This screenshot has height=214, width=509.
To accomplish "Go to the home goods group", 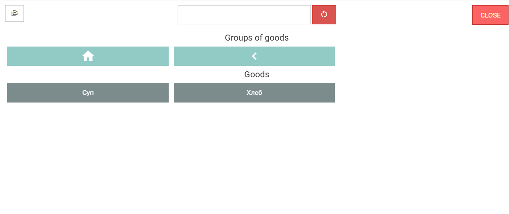I will [x=88, y=56].
